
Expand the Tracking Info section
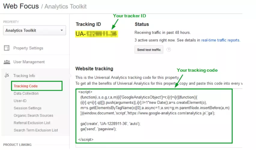[24, 76]
